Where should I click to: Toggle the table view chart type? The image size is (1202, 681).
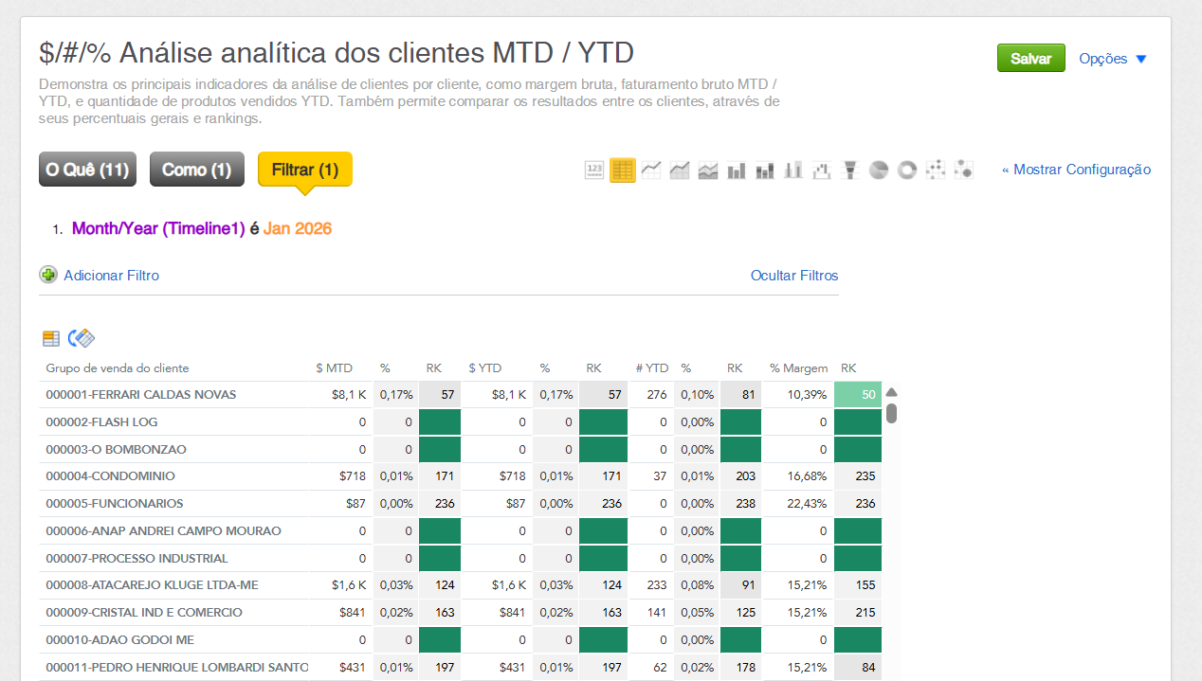[623, 170]
